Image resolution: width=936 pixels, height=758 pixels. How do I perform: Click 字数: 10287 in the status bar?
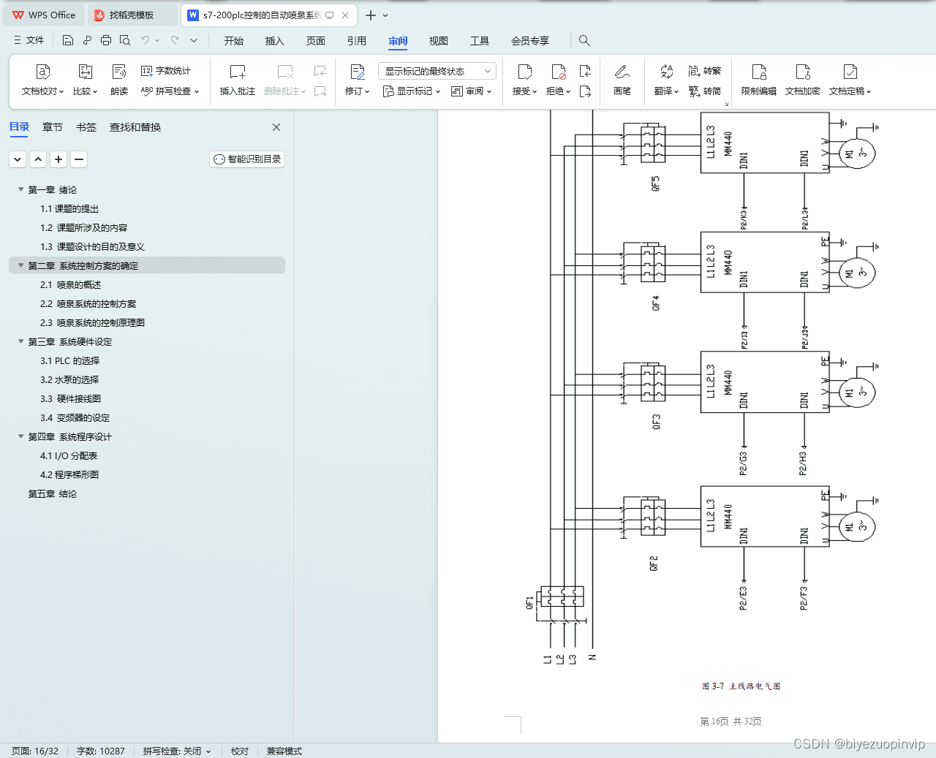pyautogui.click(x=101, y=751)
